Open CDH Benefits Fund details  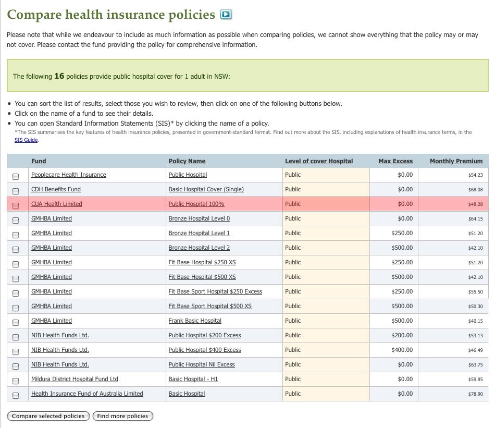pos(56,189)
